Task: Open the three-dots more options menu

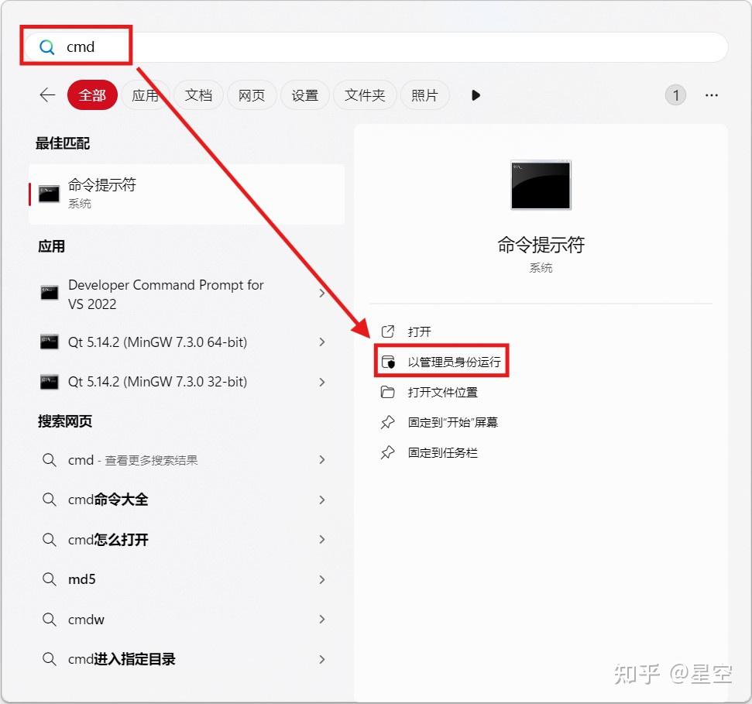Action: [x=712, y=95]
